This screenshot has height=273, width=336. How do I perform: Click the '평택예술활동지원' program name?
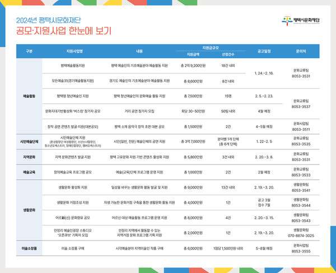(x=73, y=65)
